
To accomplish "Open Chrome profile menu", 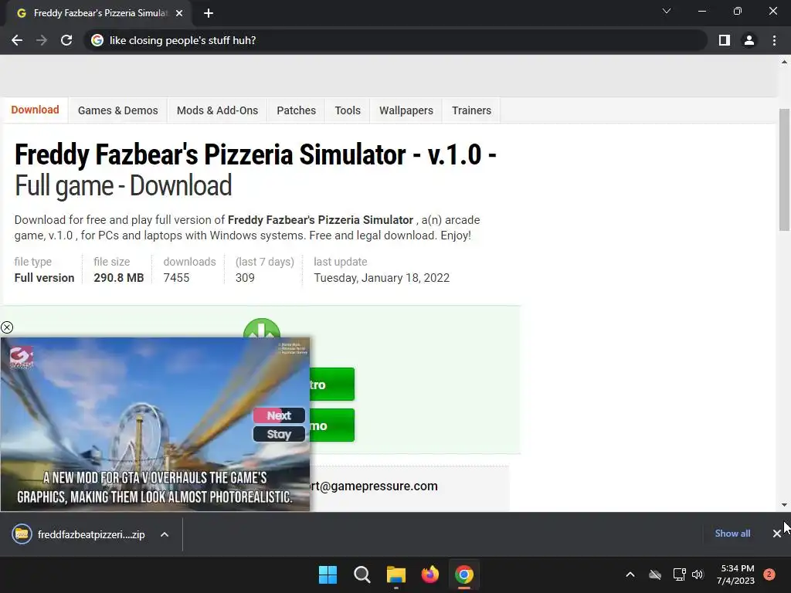I will (749, 40).
